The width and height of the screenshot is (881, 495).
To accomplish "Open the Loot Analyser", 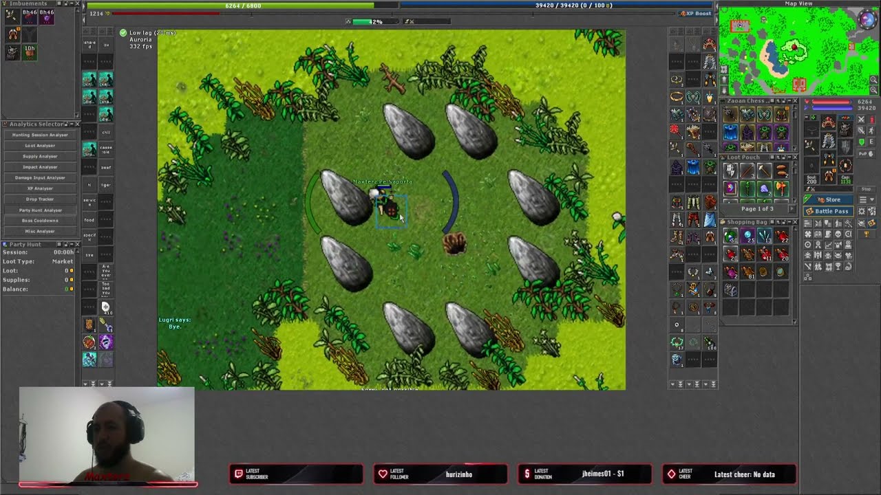I will tap(40, 145).
